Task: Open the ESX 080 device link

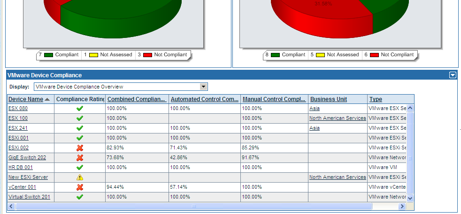Action: [18, 109]
